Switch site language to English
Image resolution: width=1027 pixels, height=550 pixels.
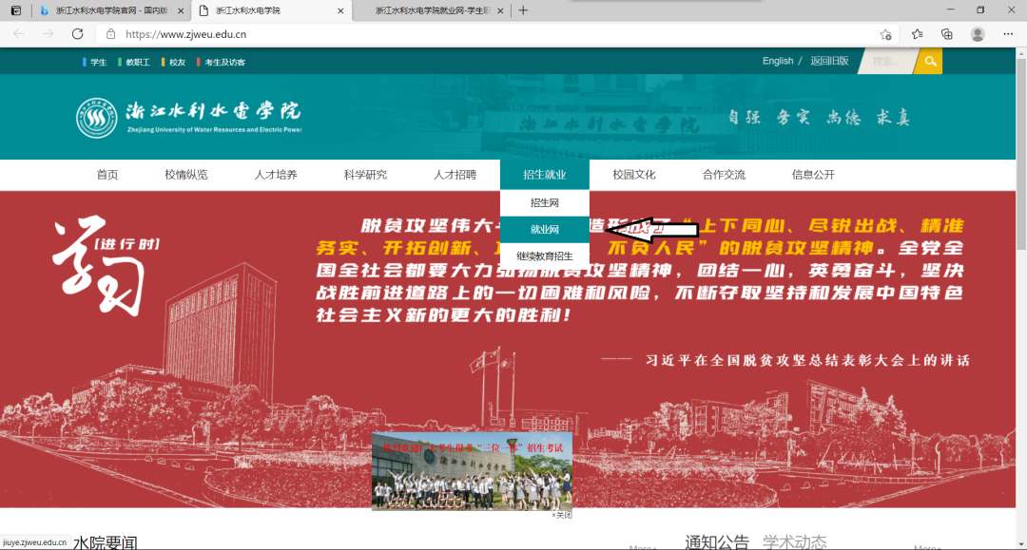click(x=778, y=61)
